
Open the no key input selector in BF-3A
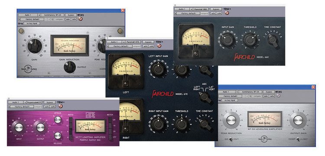click(230, 100)
